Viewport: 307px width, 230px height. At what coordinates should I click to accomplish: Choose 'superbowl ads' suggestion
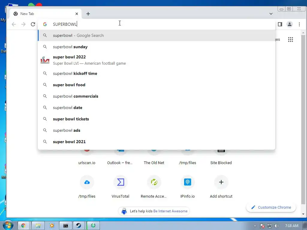(x=156, y=130)
